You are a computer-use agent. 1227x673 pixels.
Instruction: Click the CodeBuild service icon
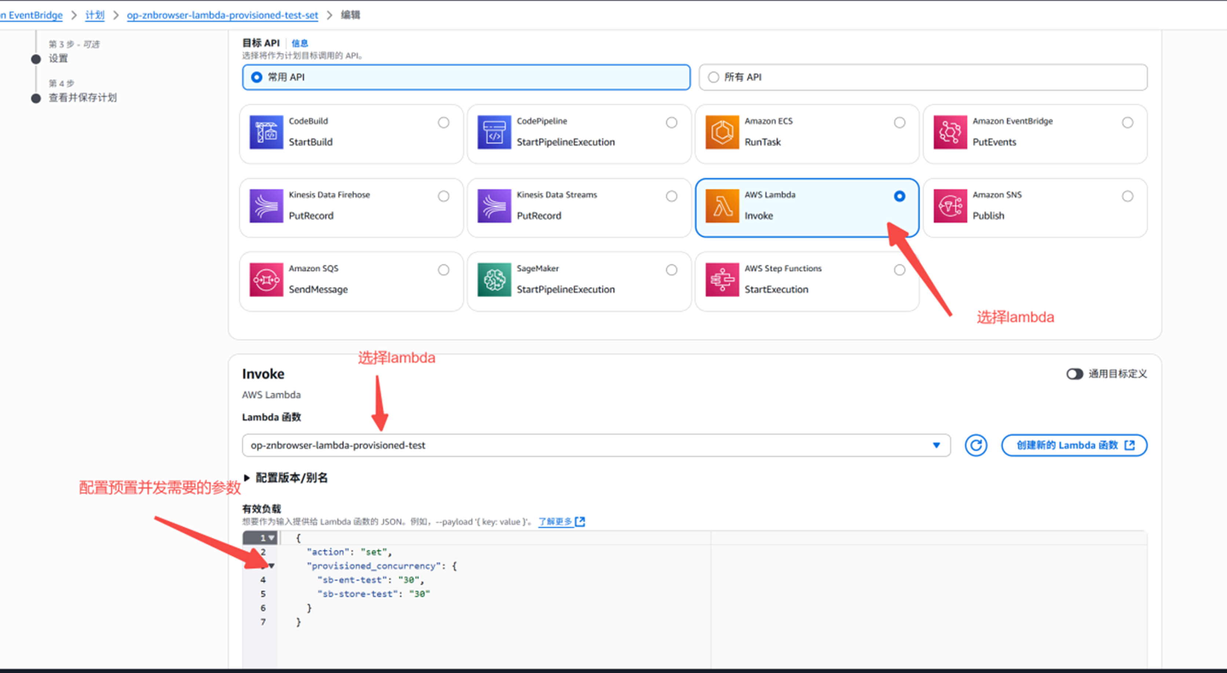266,132
